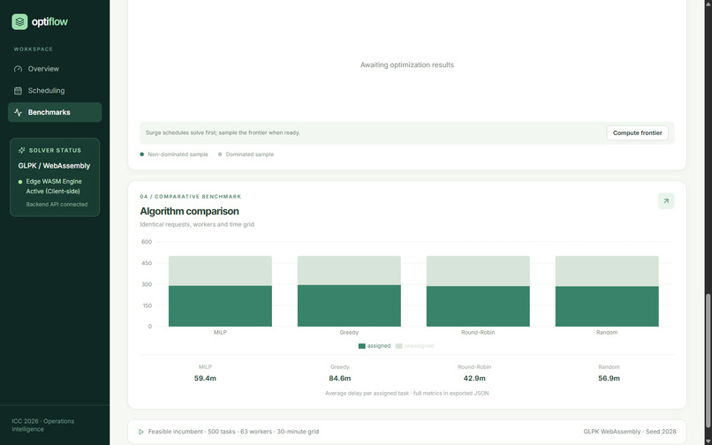Click the Random 56.9m delay value
The width and height of the screenshot is (712, 445).
click(x=609, y=378)
